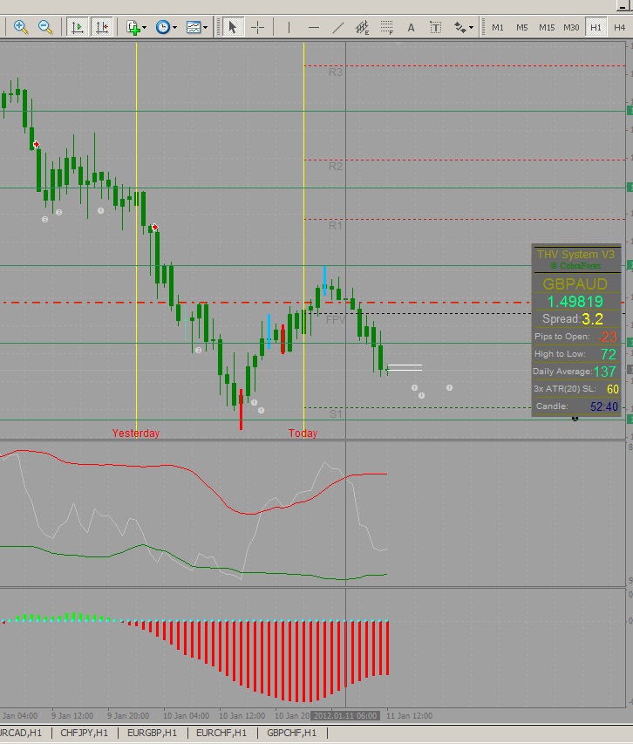Switch to M30 timeframe
Image resolution: width=633 pixels, height=744 pixels.
click(571, 28)
